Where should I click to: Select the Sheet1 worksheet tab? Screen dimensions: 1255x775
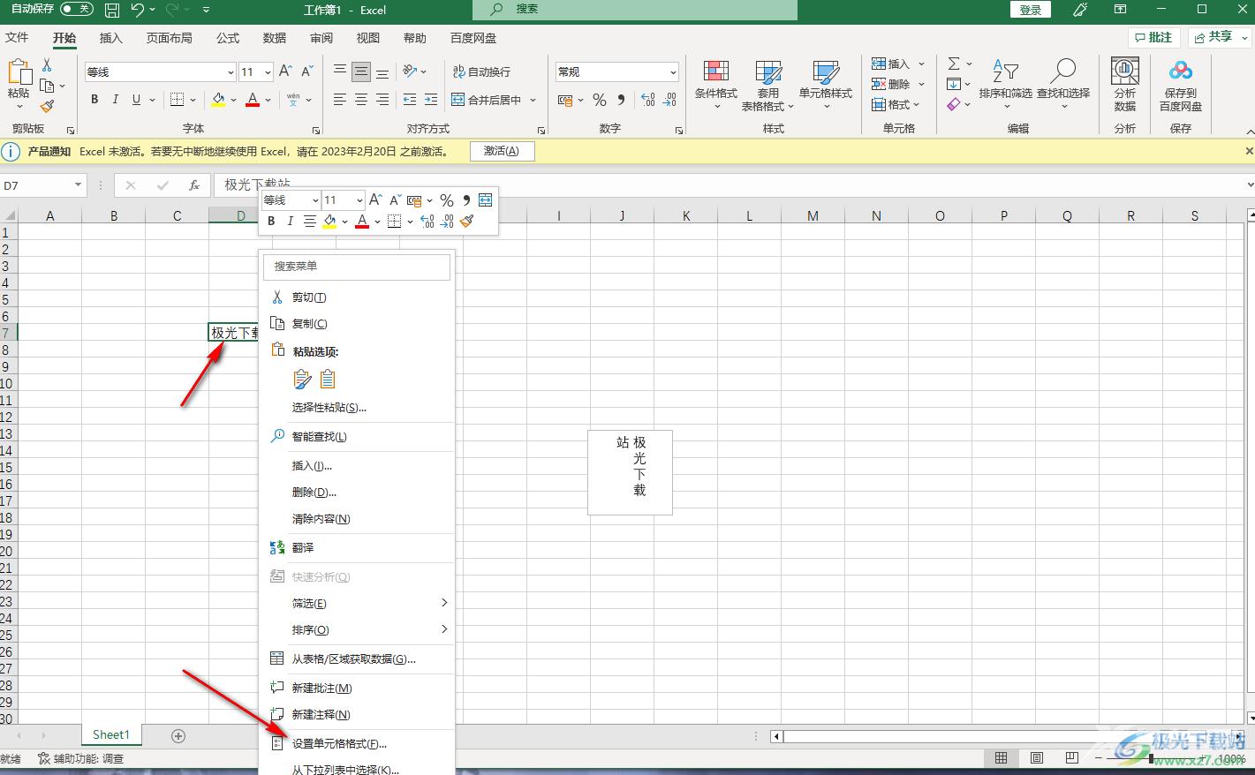tap(111, 734)
